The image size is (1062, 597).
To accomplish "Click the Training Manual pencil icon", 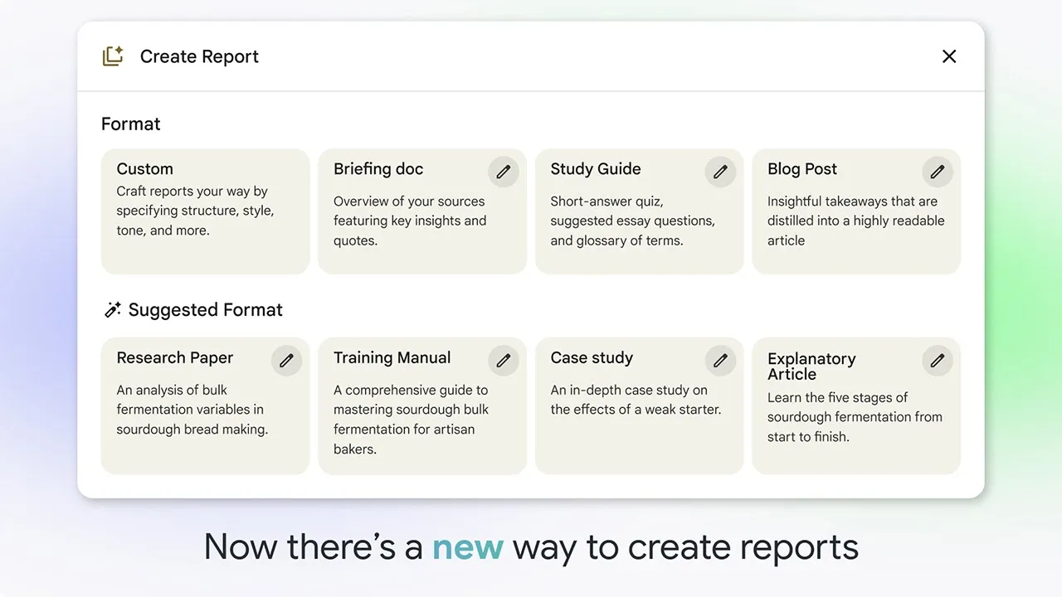I will point(504,361).
